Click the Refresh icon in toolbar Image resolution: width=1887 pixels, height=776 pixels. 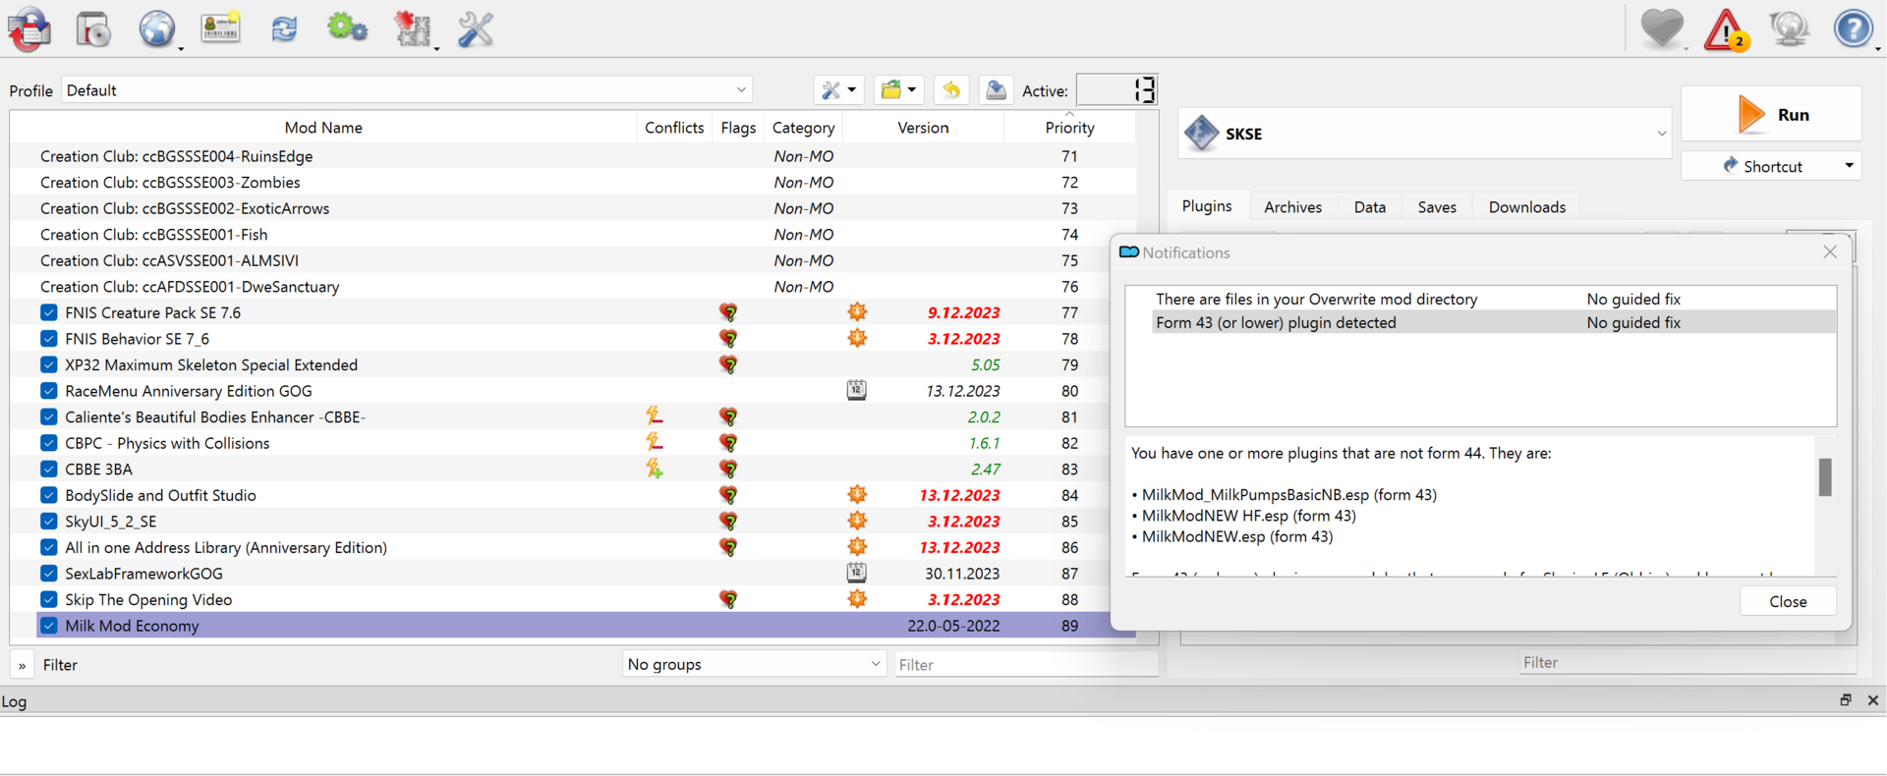click(284, 29)
